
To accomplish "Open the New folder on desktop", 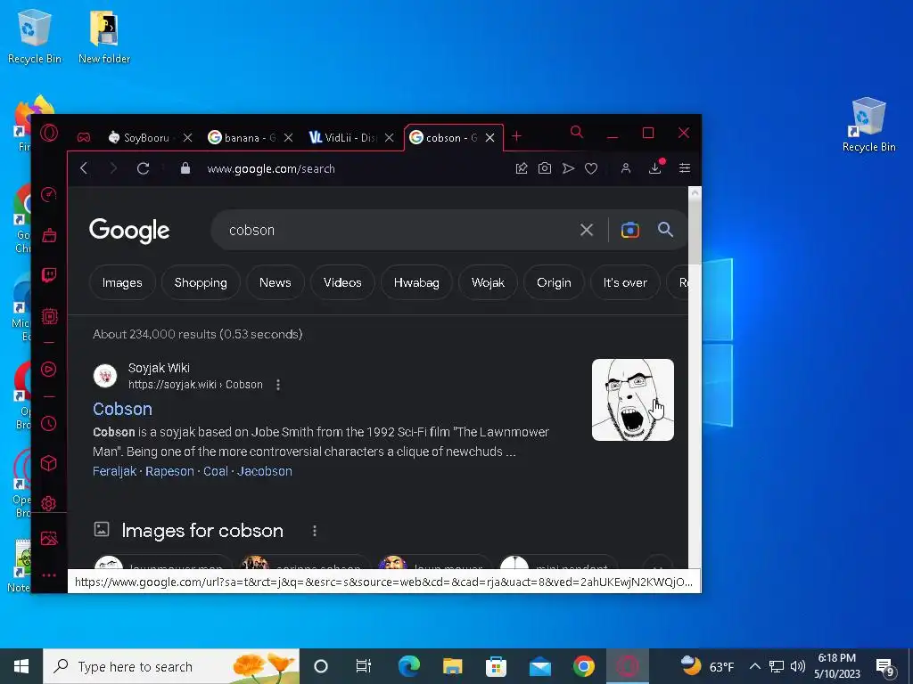I will pos(104,37).
